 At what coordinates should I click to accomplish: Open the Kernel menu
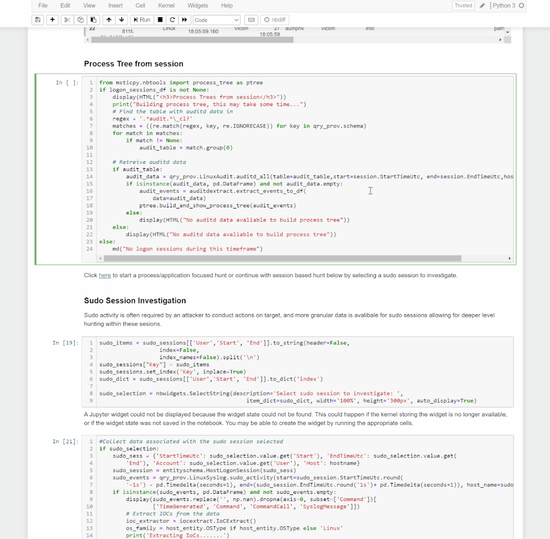166,5
